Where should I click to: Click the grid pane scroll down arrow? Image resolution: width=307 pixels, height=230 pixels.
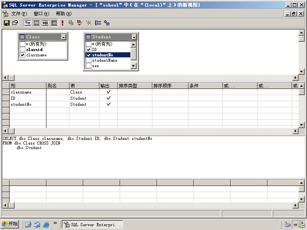click(x=302, y=125)
